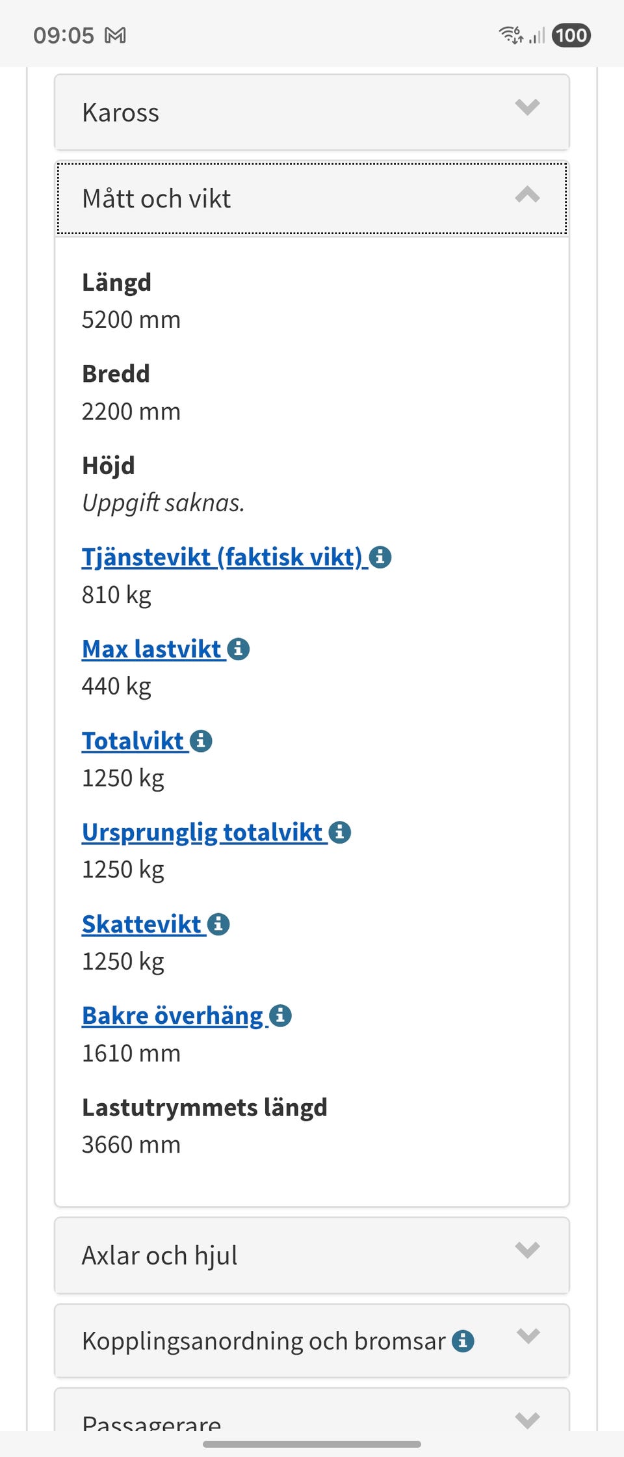Open the Tjänstevikt (faktisk vikt) link
The width and height of the screenshot is (624, 1457).
pos(221,557)
